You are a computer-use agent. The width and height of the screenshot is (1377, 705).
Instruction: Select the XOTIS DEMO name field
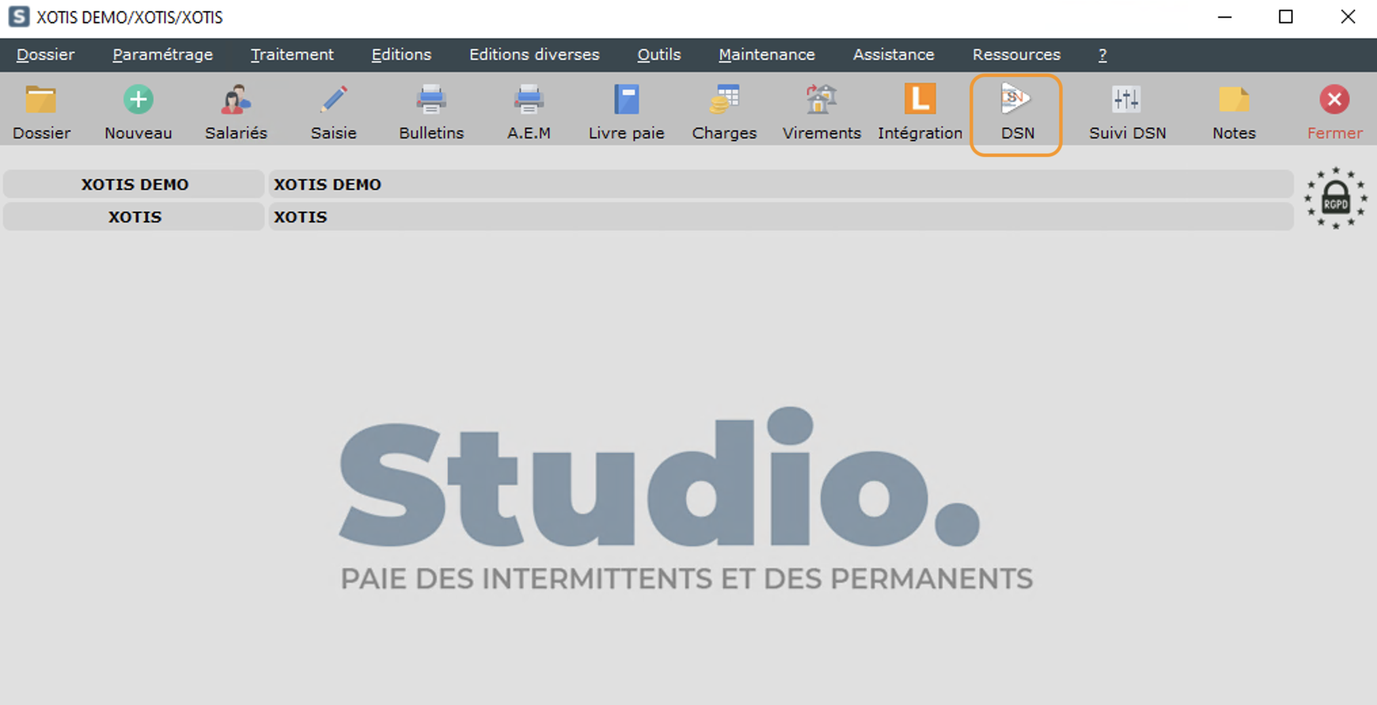coord(780,184)
